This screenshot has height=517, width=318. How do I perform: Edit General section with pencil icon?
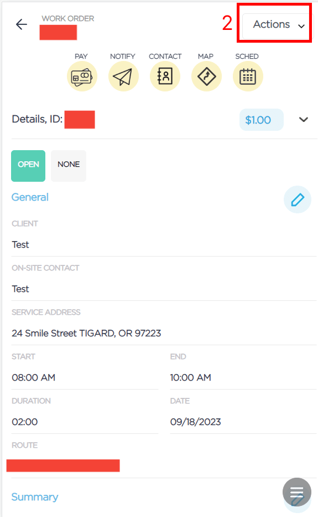[x=298, y=199]
